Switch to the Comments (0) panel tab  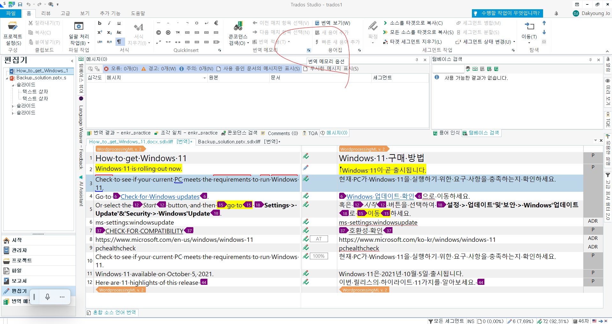pyautogui.click(x=279, y=133)
